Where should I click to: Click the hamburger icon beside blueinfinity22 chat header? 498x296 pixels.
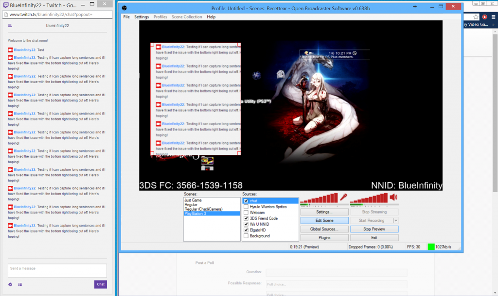pyautogui.click(x=10, y=25)
